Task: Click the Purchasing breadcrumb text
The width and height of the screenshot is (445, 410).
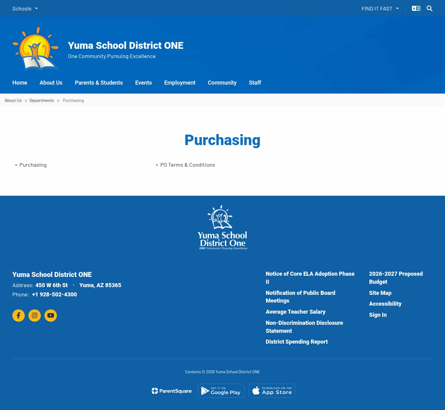Action: click(73, 101)
